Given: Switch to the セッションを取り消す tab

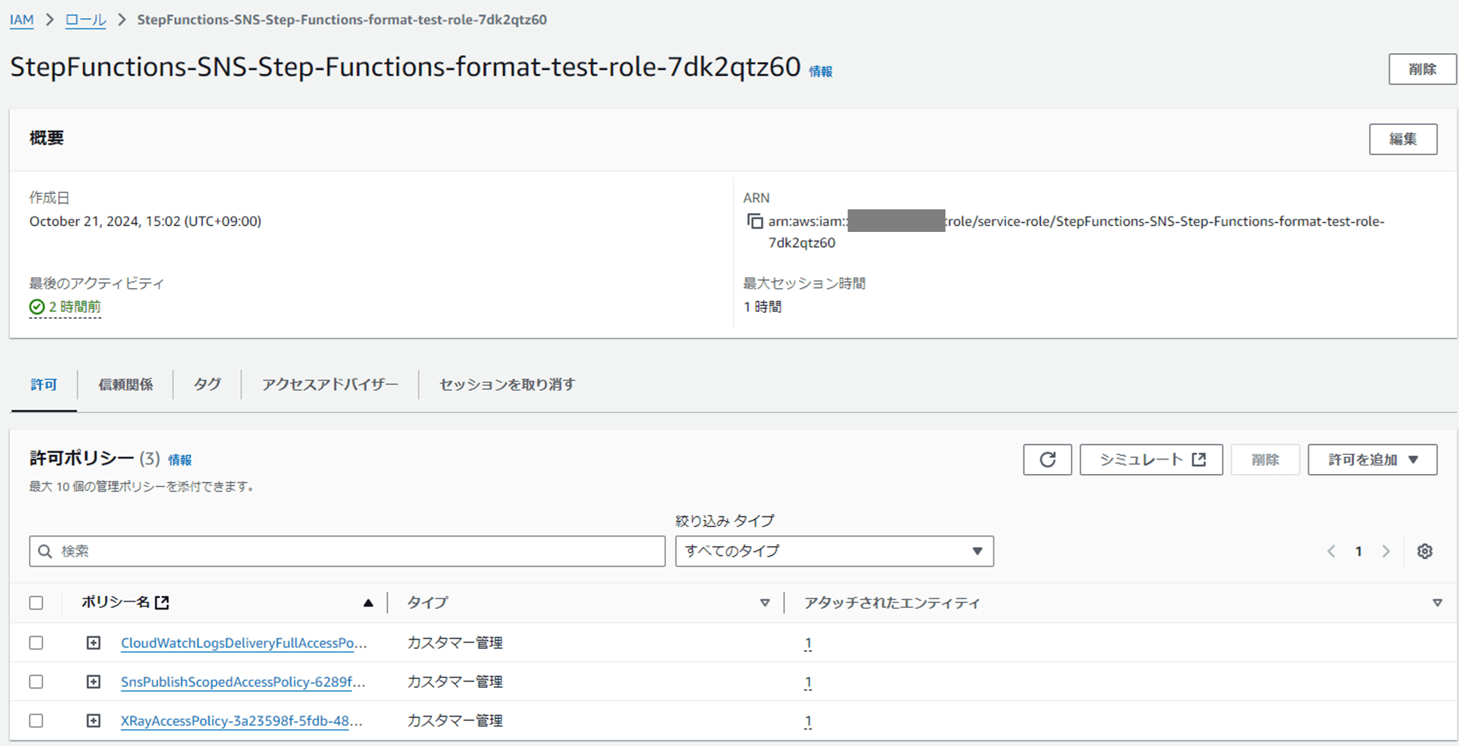Looking at the screenshot, I should [x=507, y=384].
